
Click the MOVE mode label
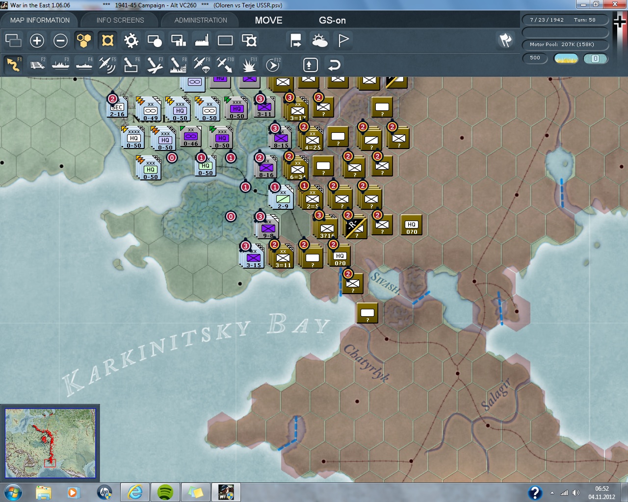pos(268,20)
